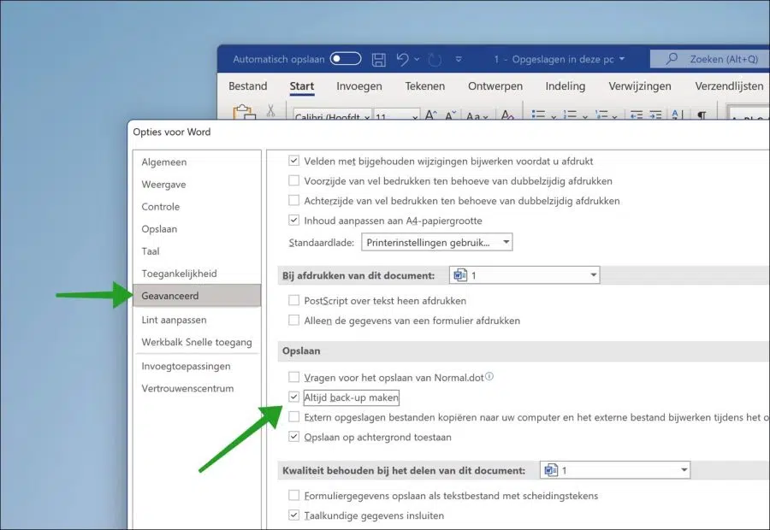
Task: Switch to the Ontwerpen ribbon tab
Action: coord(495,85)
